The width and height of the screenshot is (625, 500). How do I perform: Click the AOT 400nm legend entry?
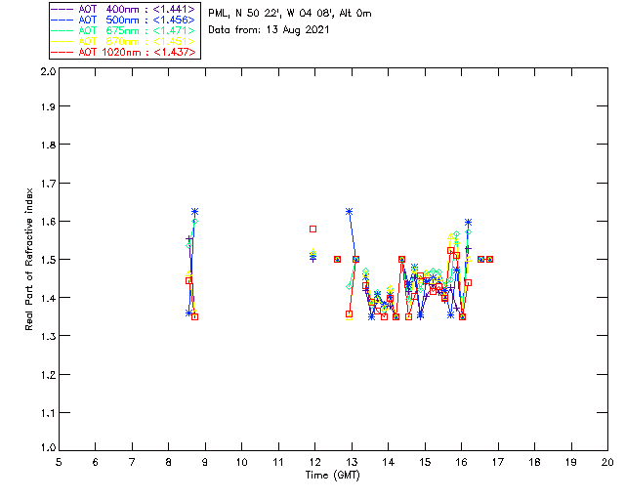[124, 9]
